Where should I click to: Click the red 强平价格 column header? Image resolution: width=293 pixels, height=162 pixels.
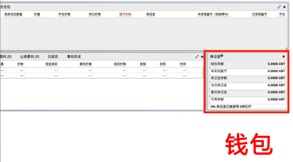125,14
